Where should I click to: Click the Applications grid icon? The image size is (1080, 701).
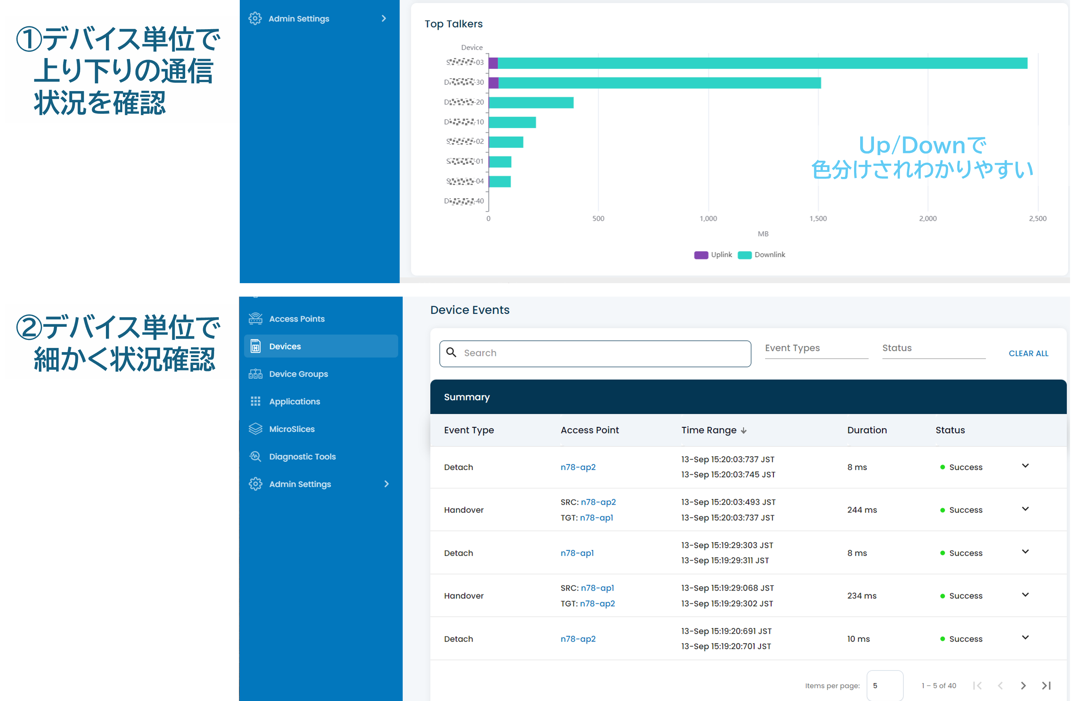(x=255, y=401)
